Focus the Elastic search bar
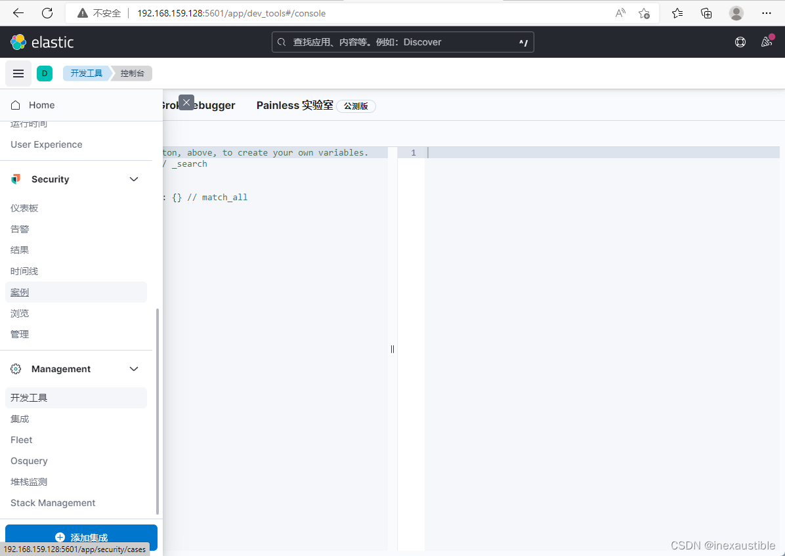785x556 pixels. (402, 42)
